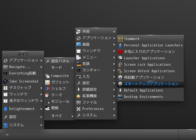
Task: Expand the main menu システム arrow
Action: [x=41, y=125]
